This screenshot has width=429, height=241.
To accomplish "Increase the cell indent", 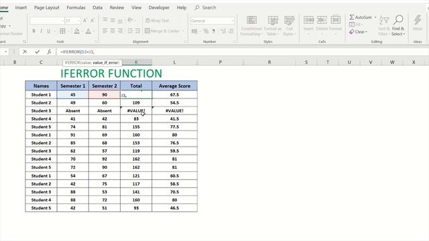I will 137,31.
